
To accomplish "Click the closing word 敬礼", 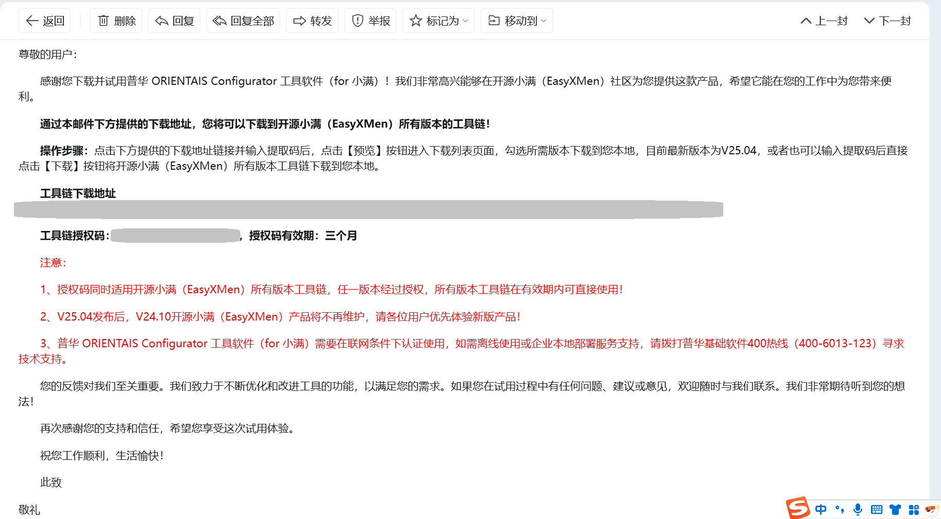I will pyautogui.click(x=29, y=510).
